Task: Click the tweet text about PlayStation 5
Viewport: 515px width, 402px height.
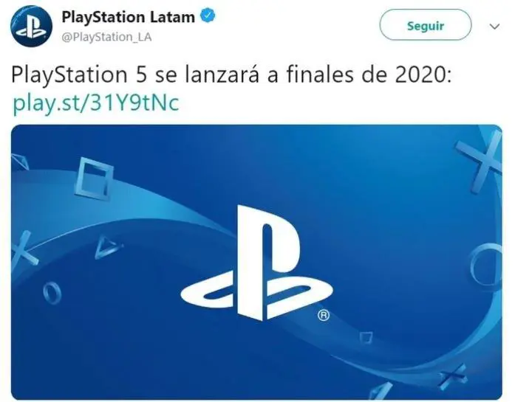Action: click(x=231, y=74)
